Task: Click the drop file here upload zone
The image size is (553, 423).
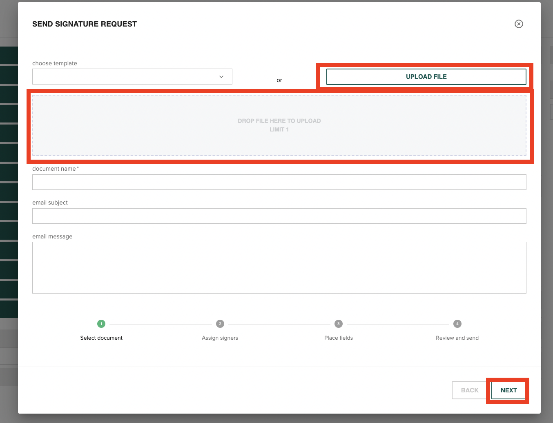Action: click(279, 125)
